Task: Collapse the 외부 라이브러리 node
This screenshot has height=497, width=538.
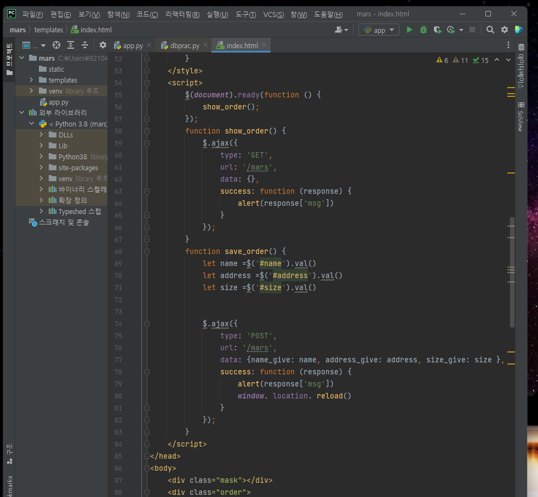Action: tap(21, 112)
